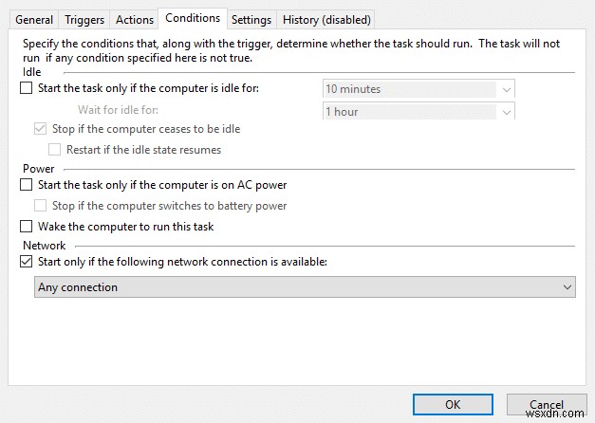
Task: Open the Wait for idle 1 hour dropdown
Action: [507, 112]
